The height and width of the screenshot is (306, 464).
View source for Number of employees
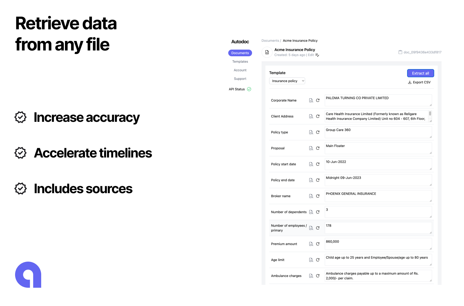pyautogui.click(x=311, y=228)
